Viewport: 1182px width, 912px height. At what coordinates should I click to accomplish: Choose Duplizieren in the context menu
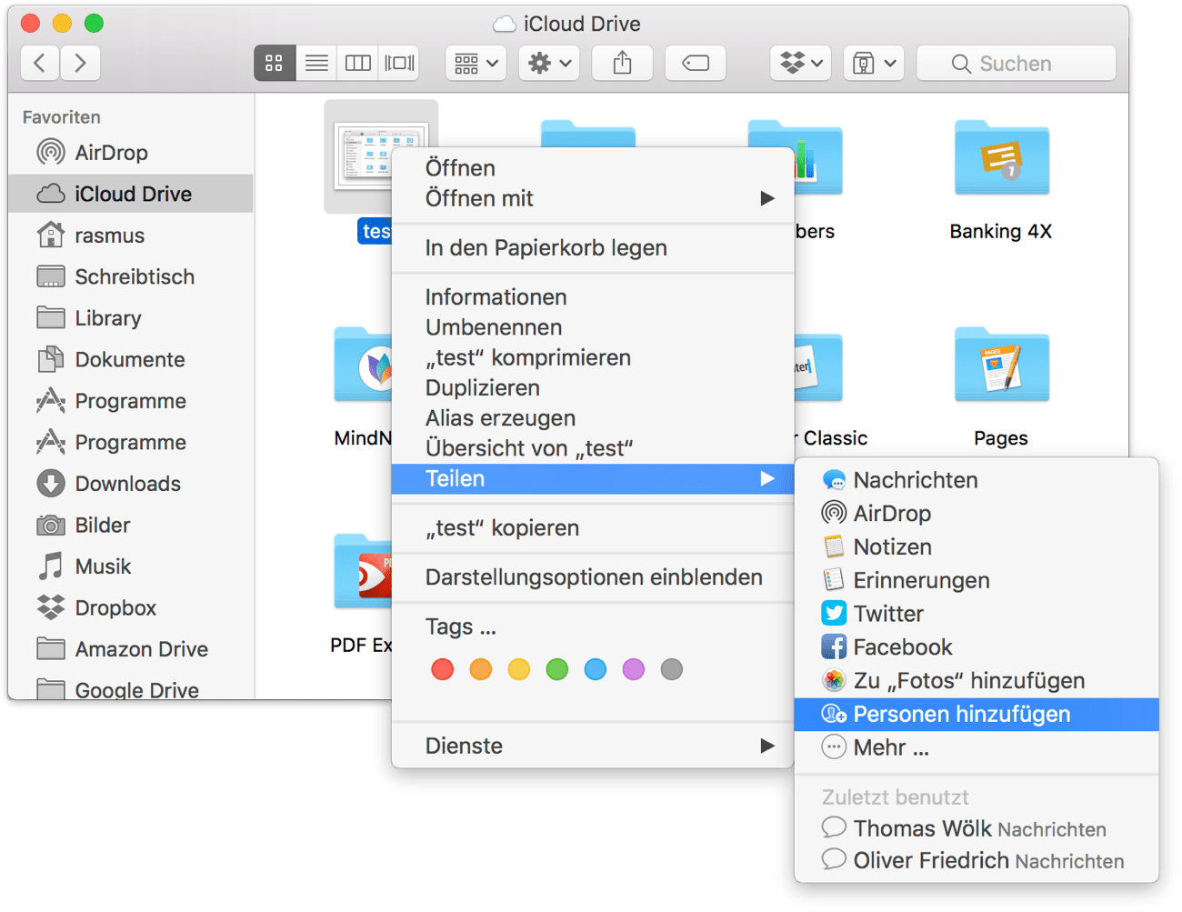point(593,387)
